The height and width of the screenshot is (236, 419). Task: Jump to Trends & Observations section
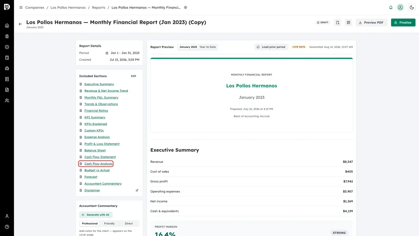coord(101,104)
